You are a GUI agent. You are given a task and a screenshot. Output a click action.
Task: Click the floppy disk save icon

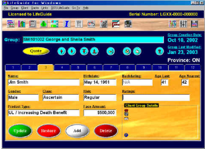(x=194, y=24)
